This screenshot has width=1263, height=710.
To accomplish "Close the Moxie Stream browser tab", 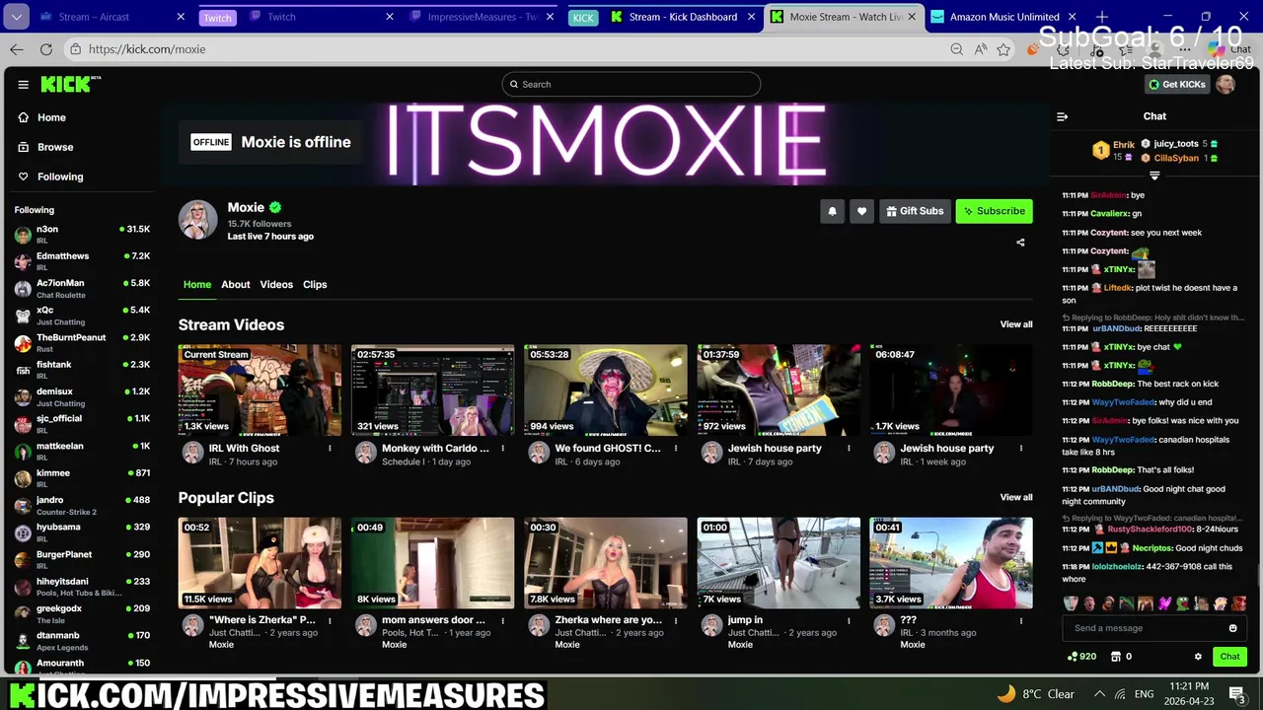I will (912, 17).
